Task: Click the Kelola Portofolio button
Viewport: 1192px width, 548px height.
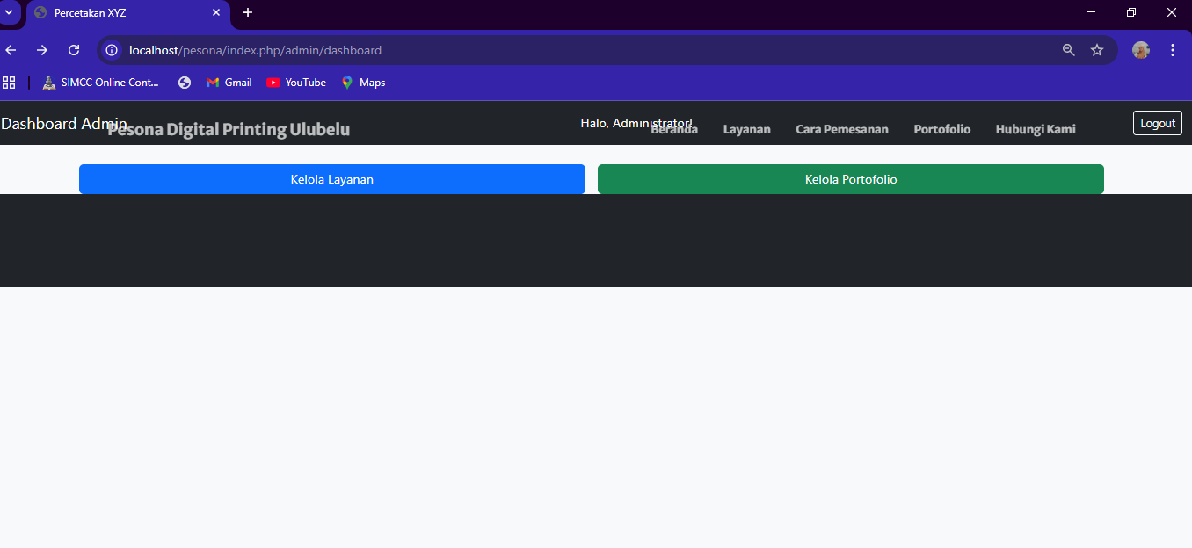Action: coord(850,179)
